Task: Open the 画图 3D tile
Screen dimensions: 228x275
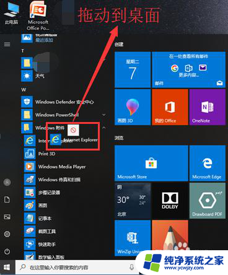Action: click(133, 107)
